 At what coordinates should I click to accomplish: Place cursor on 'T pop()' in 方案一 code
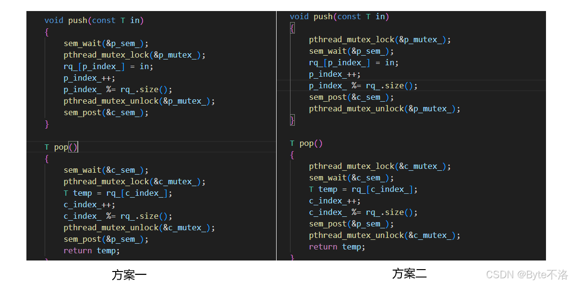point(61,147)
